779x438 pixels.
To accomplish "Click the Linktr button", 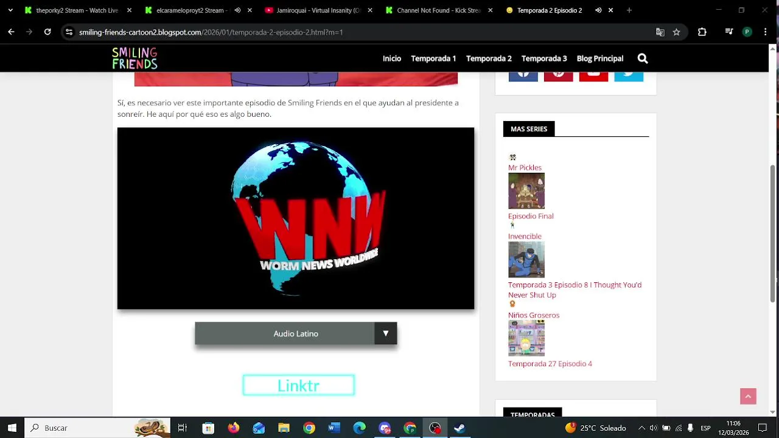I will [x=298, y=386].
